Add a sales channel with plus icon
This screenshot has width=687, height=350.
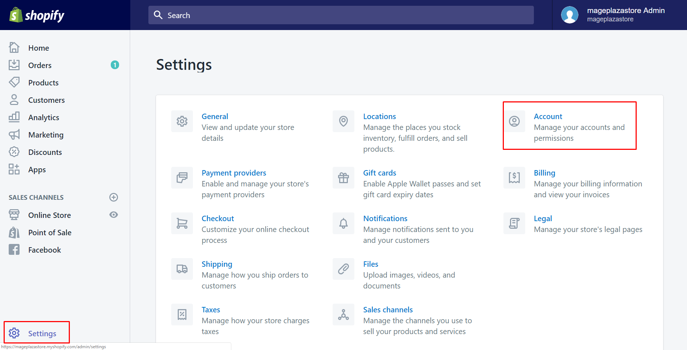point(114,197)
